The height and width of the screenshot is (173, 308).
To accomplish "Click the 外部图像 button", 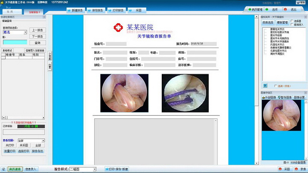I will 269,97.
